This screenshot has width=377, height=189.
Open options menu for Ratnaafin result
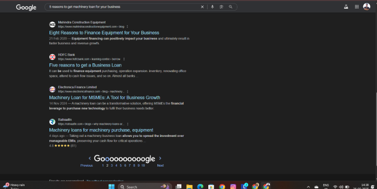point(128,124)
